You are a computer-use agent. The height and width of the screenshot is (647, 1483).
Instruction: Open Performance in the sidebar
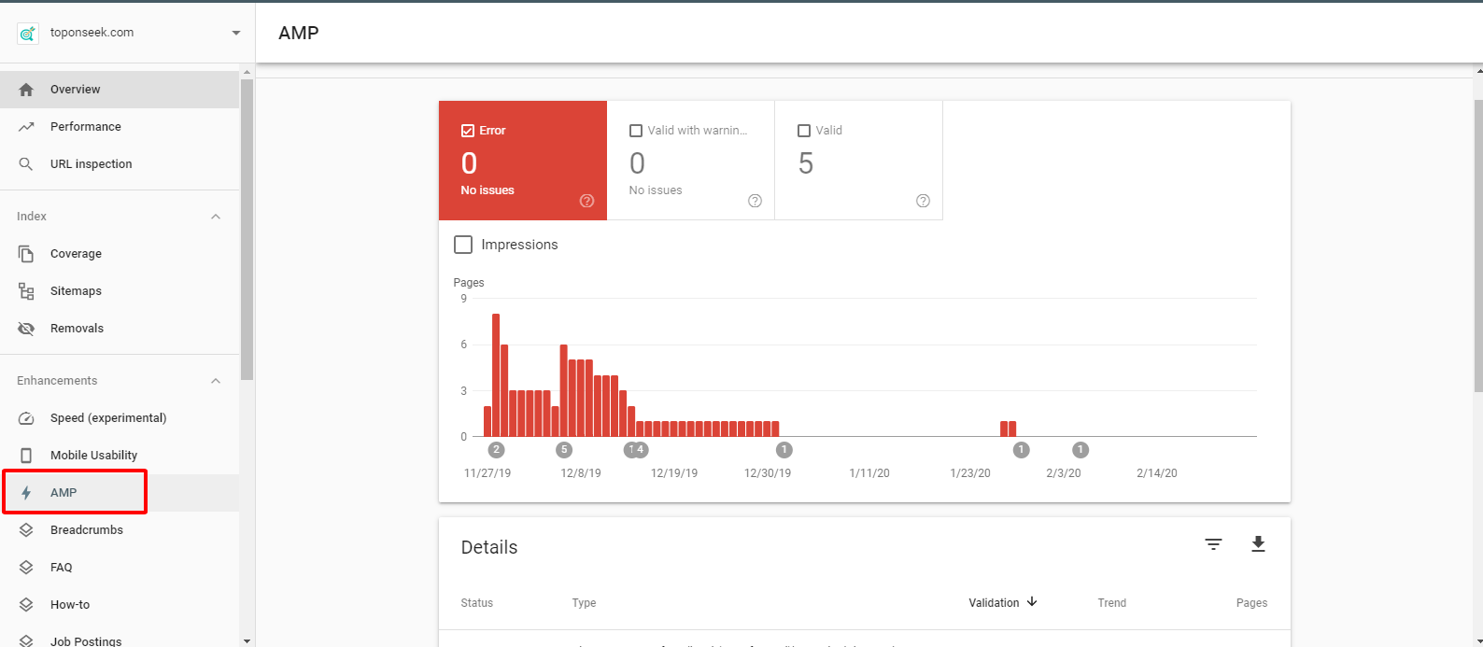point(86,127)
